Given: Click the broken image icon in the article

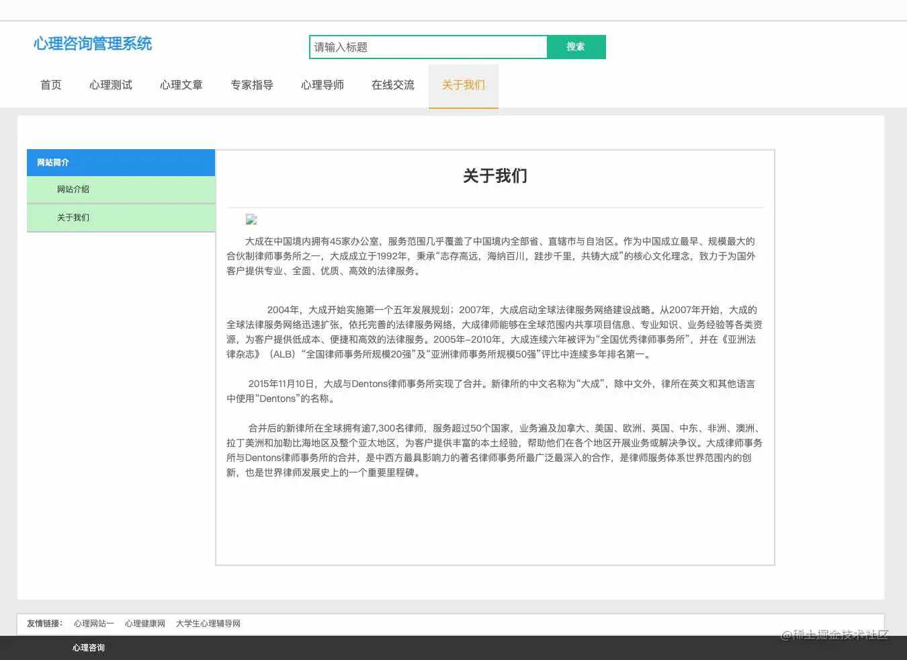Looking at the screenshot, I should tap(251, 219).
